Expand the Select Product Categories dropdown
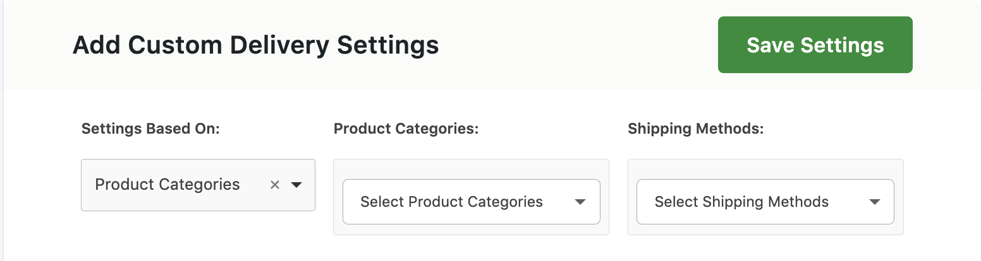This screenshot has height=261, width=981. click(471, 202)
